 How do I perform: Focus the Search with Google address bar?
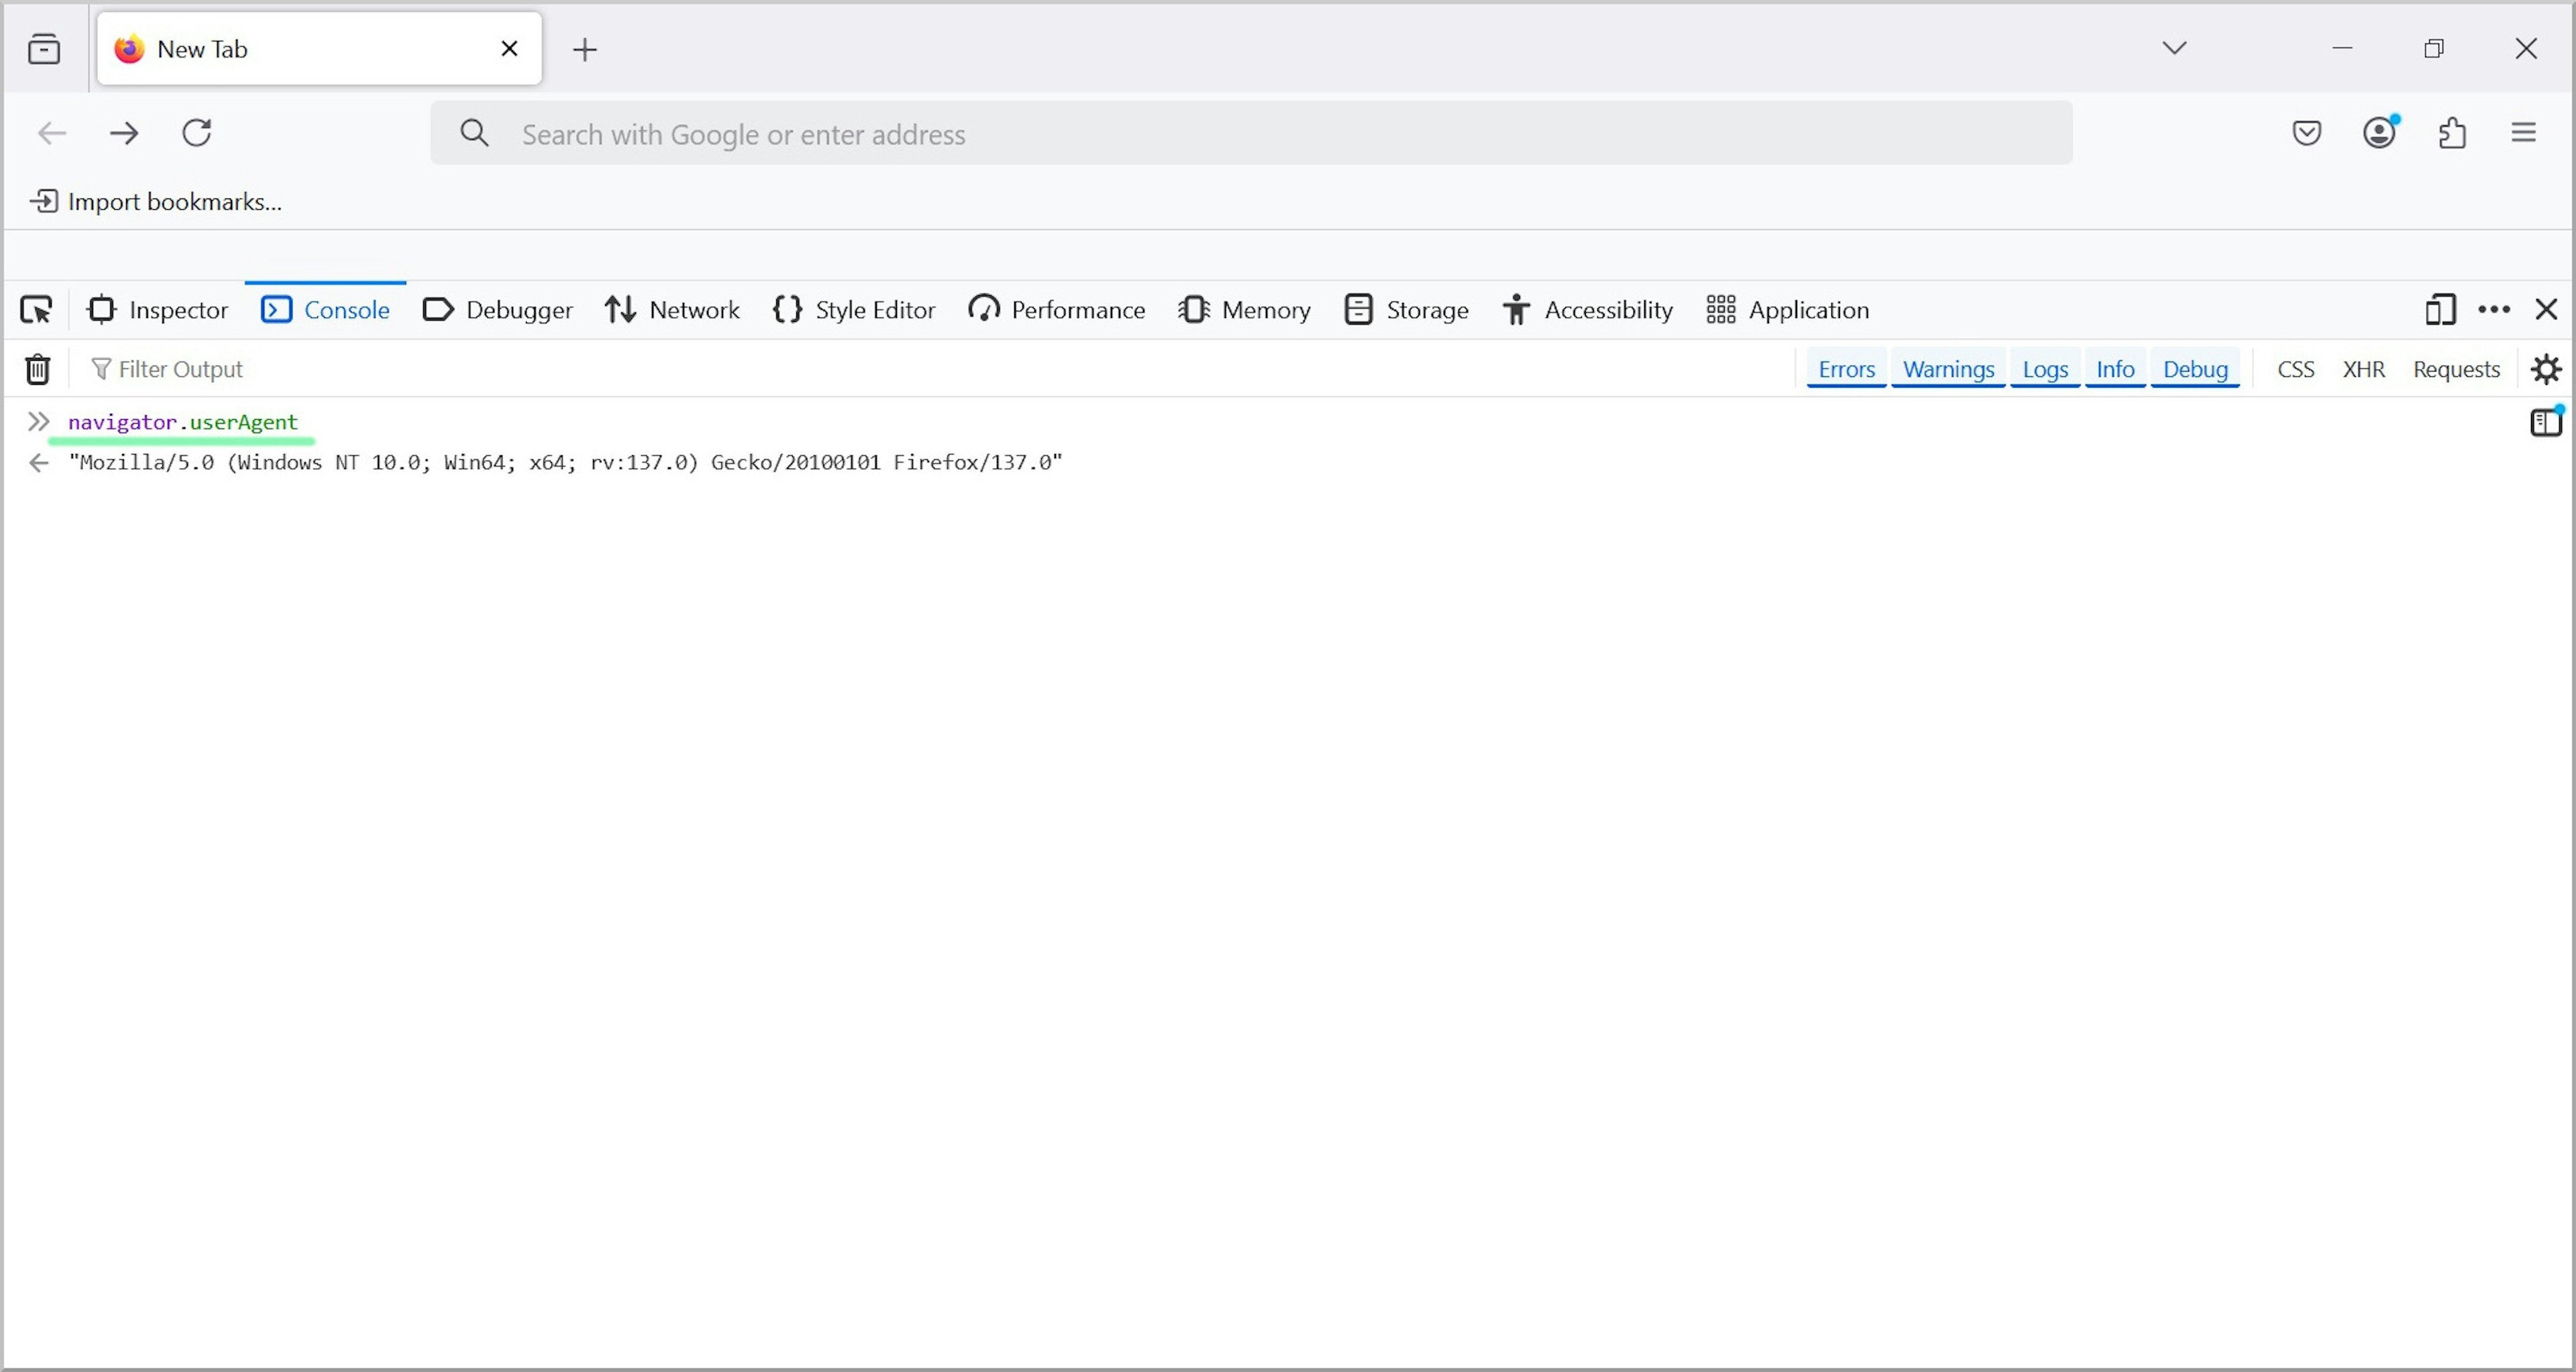click(1251, 133)
